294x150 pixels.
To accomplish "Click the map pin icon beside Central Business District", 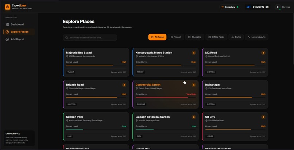I will coord(206,56).
